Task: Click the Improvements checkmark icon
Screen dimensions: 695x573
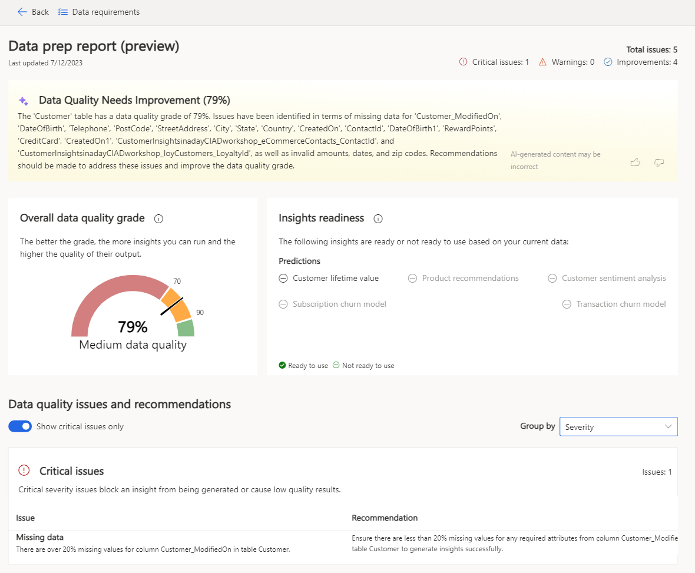Action: 608,62
